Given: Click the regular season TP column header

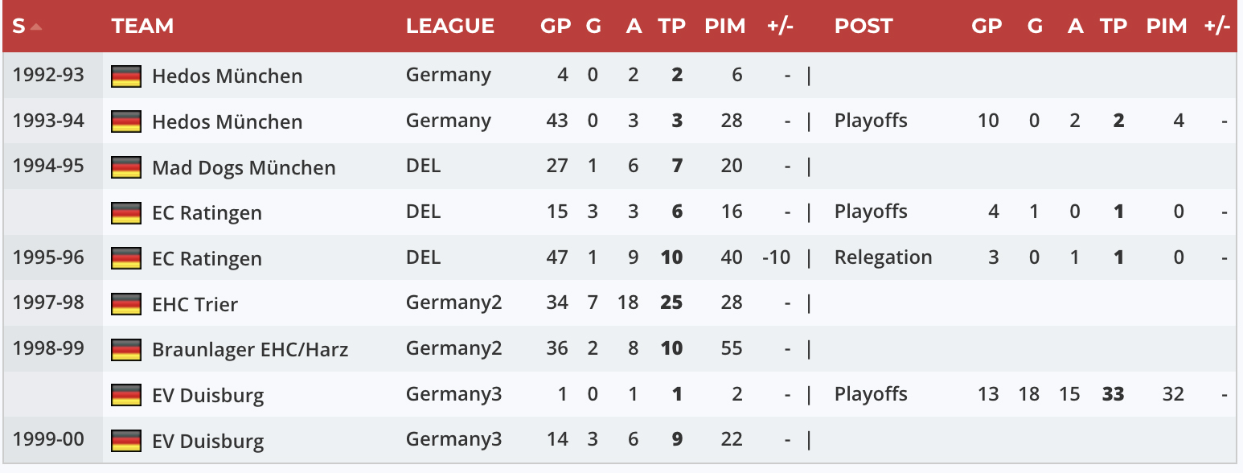Looking at the screenshot, I should pos(671,26).
